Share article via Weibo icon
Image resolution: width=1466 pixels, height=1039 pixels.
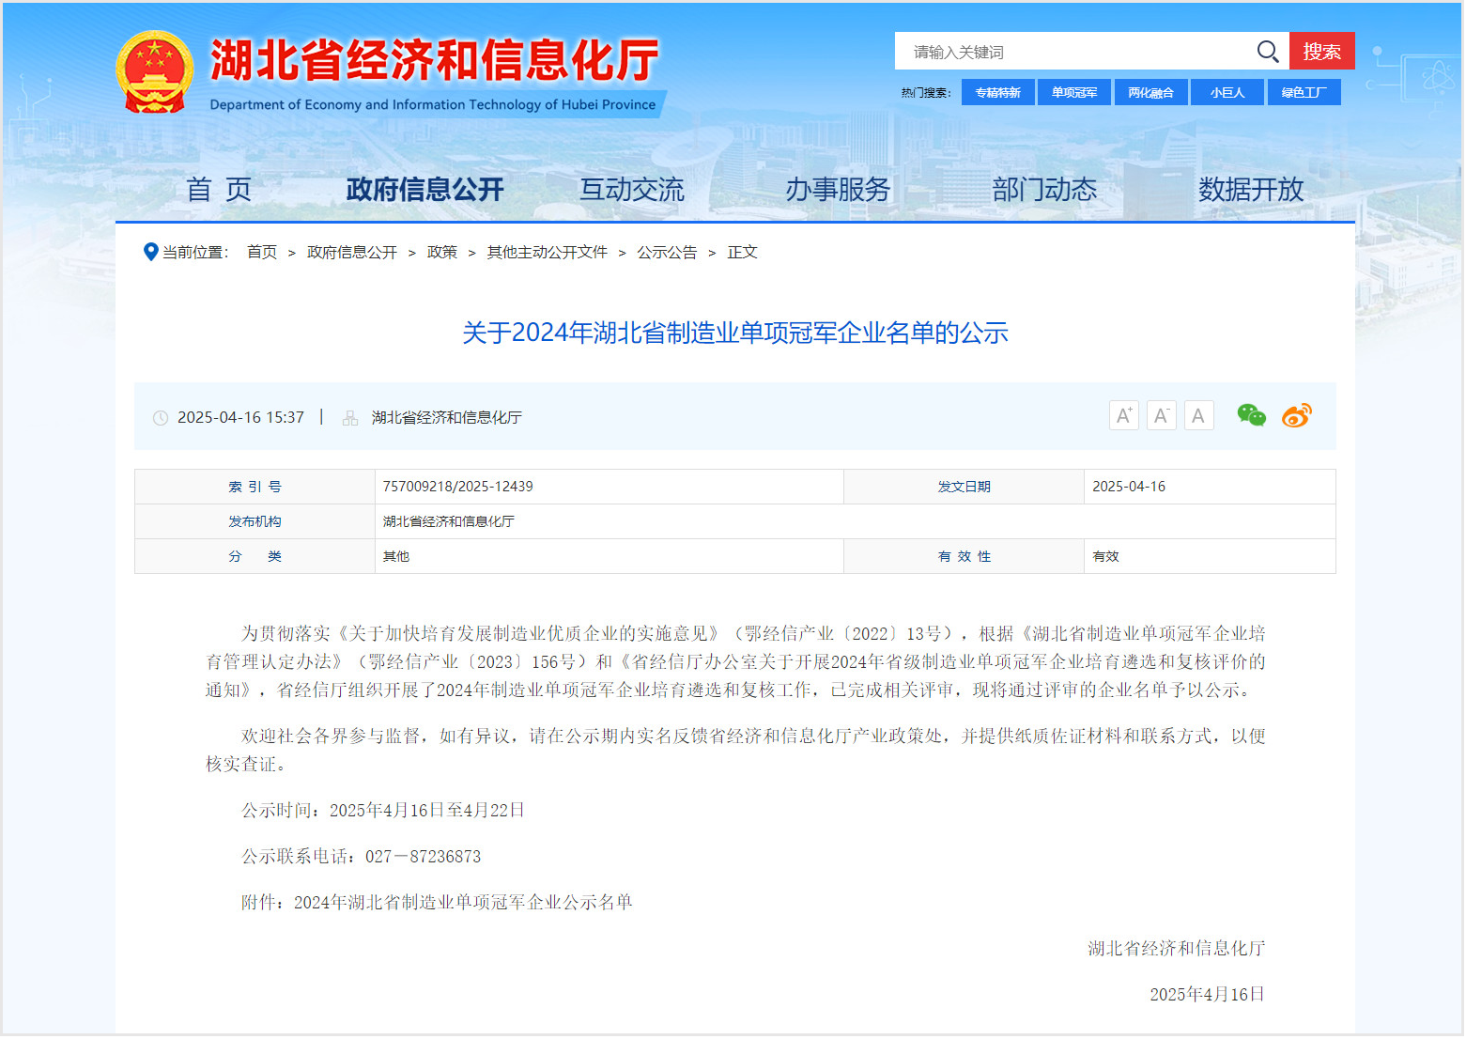pyautogui.click(x=1297, y=415)
